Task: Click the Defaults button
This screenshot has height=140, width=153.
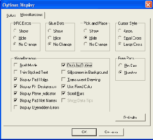Action: [130, 118]
